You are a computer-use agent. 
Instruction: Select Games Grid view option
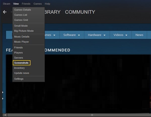coord(21,20)
